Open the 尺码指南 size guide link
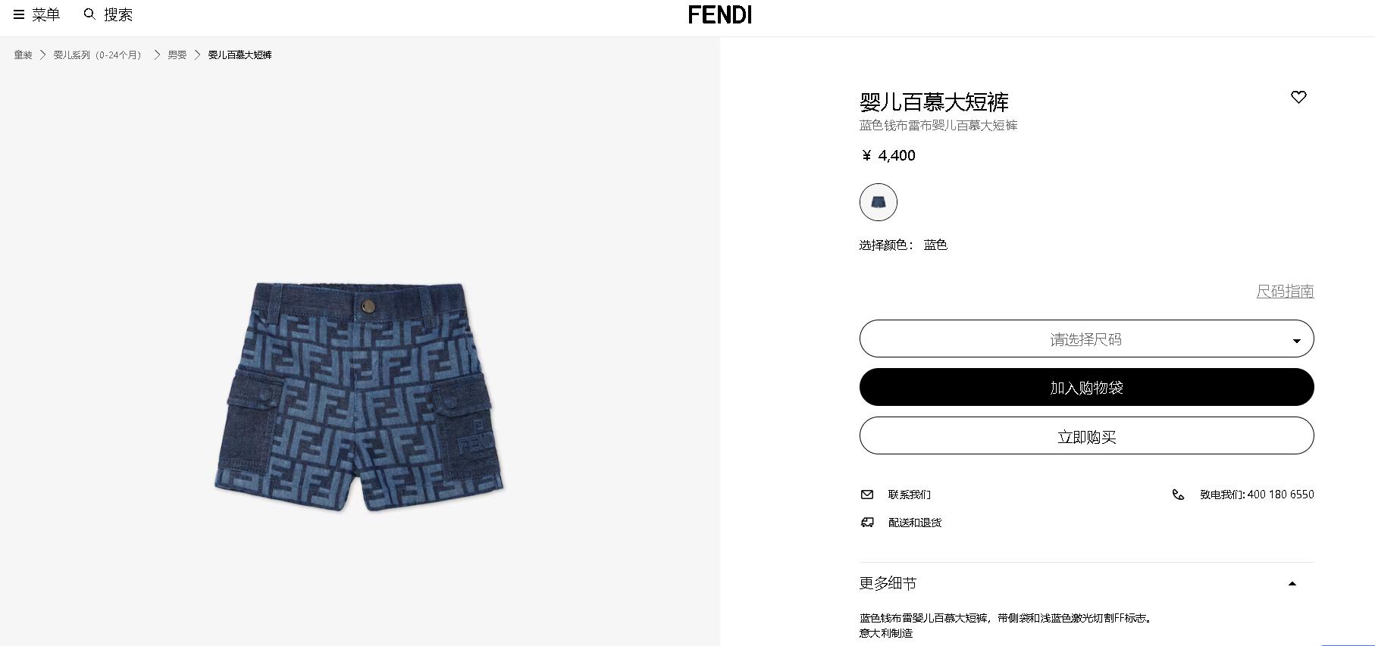 pyautogui.click(x=1285, y=292)
